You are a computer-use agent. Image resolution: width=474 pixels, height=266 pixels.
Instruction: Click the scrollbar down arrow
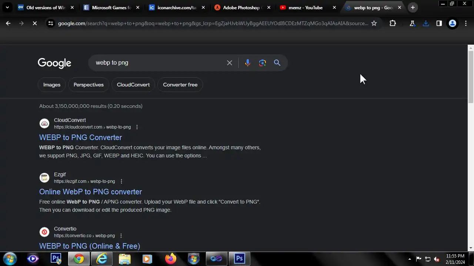point(471,248)
